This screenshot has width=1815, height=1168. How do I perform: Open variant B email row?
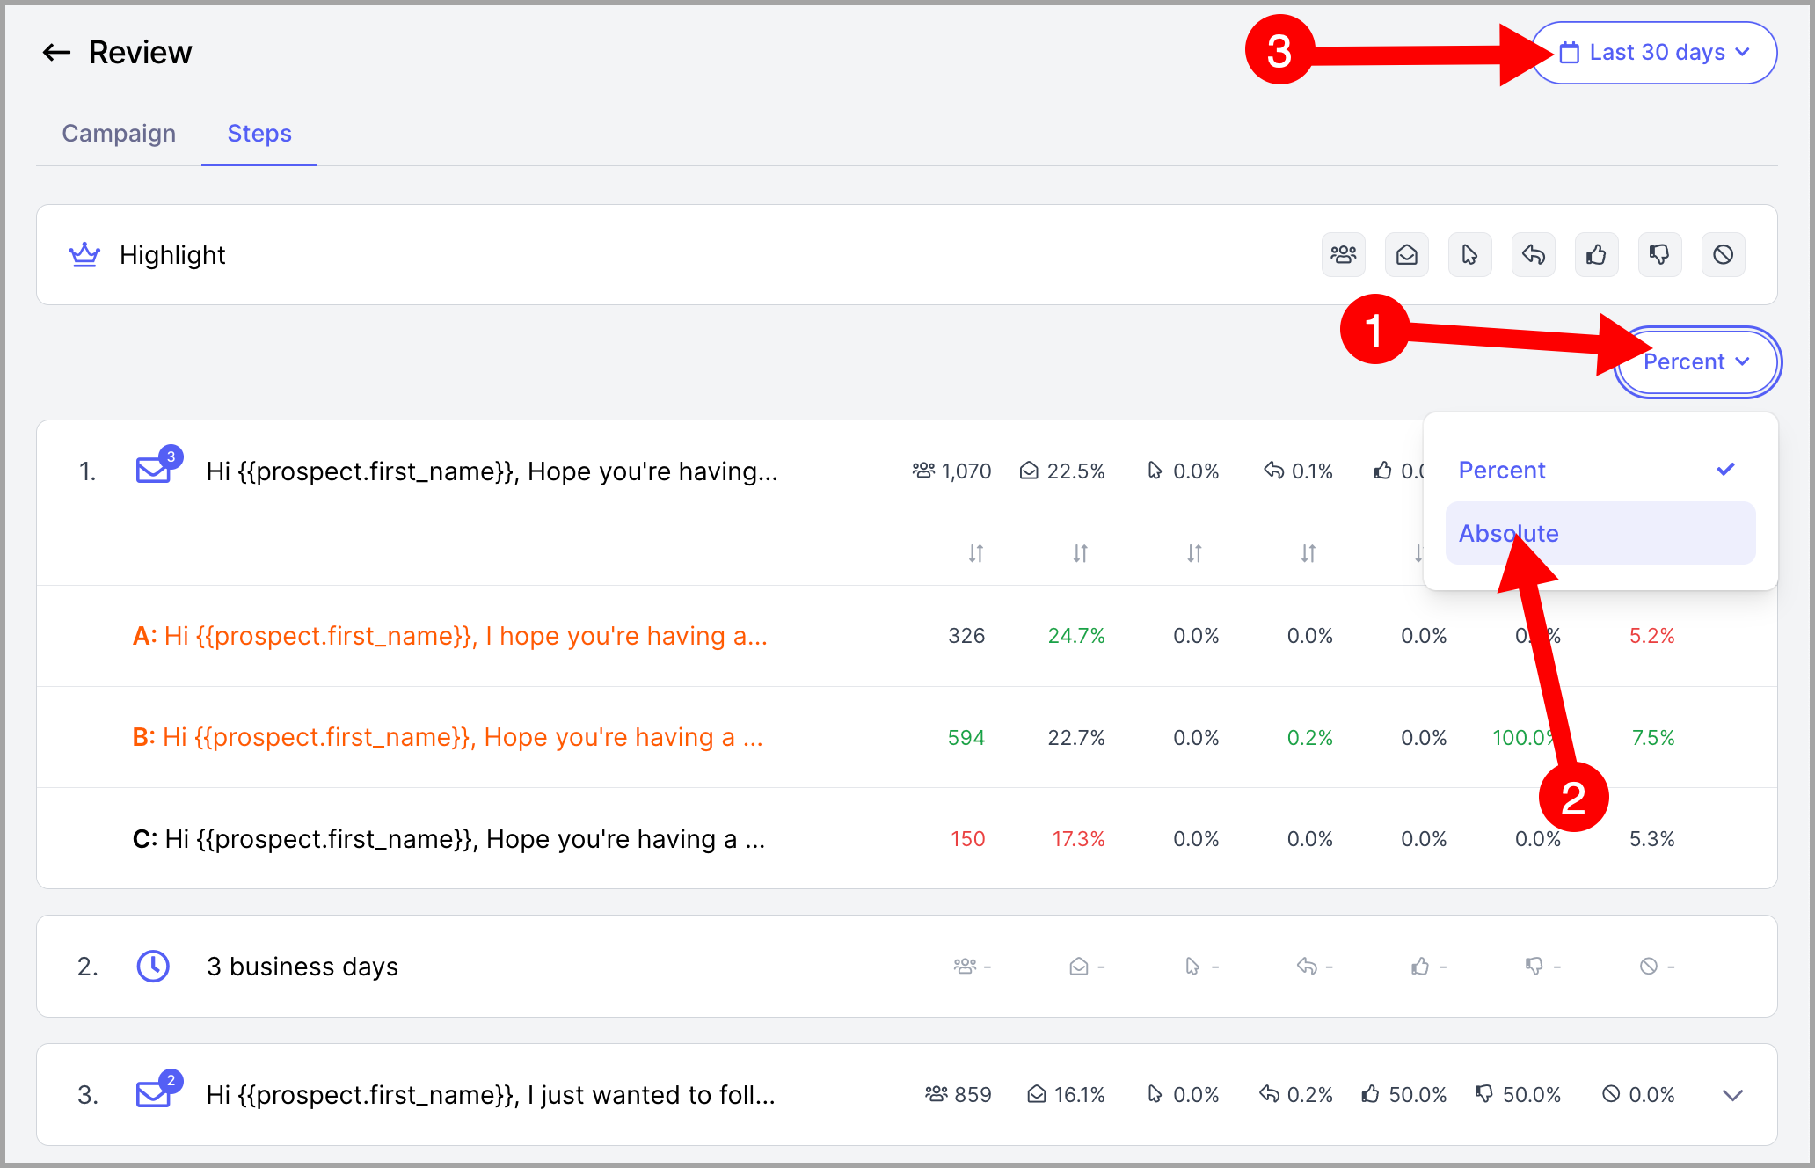tap(907, 737)
